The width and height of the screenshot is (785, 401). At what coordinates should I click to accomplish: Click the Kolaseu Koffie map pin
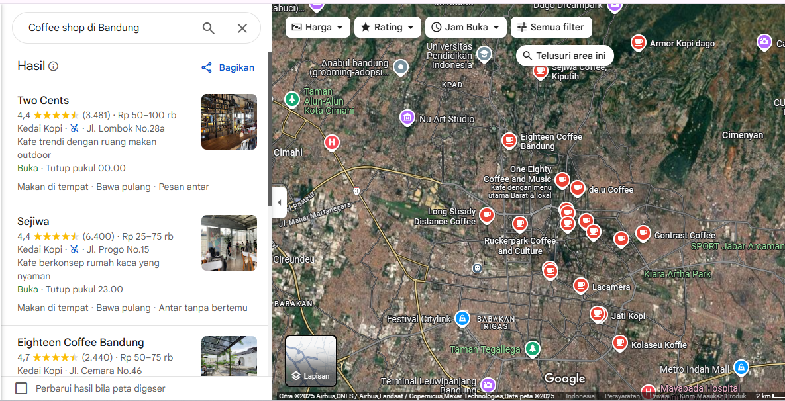point(620,343)
